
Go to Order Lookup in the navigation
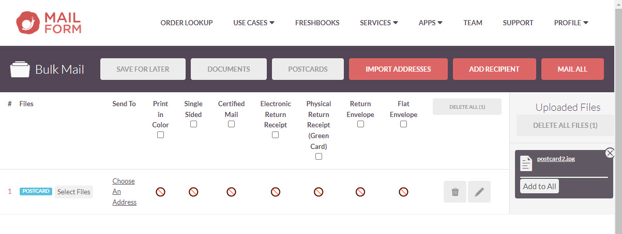[x=187, y=23]
